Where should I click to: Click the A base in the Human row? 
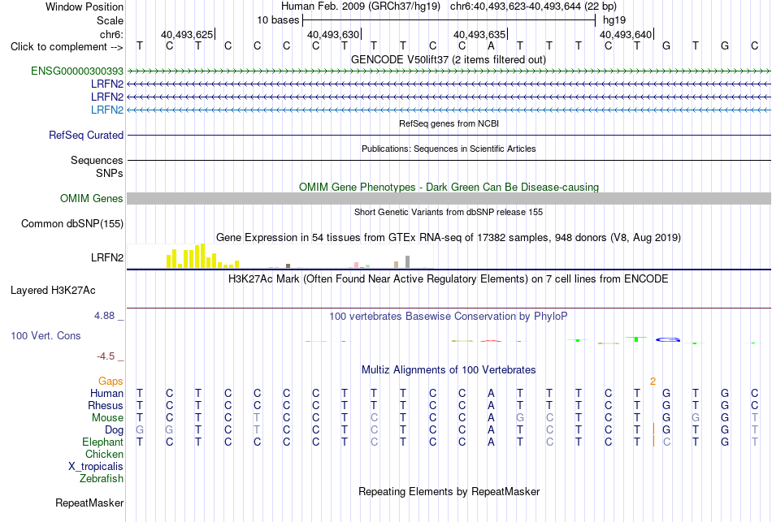coord(491,393)
